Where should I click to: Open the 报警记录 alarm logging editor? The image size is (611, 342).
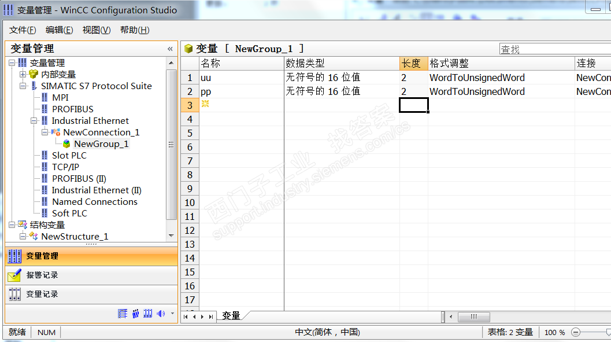(x=91, y=275)
